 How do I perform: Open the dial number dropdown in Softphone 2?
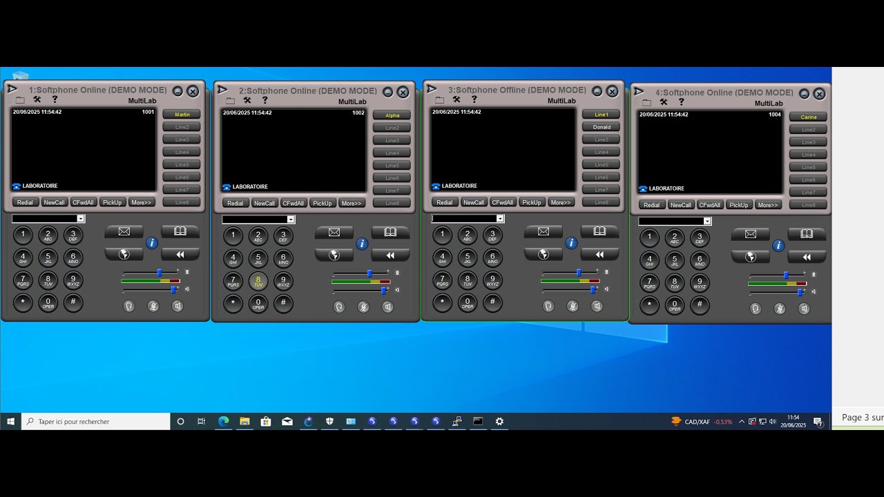click(x=291, y=220)
